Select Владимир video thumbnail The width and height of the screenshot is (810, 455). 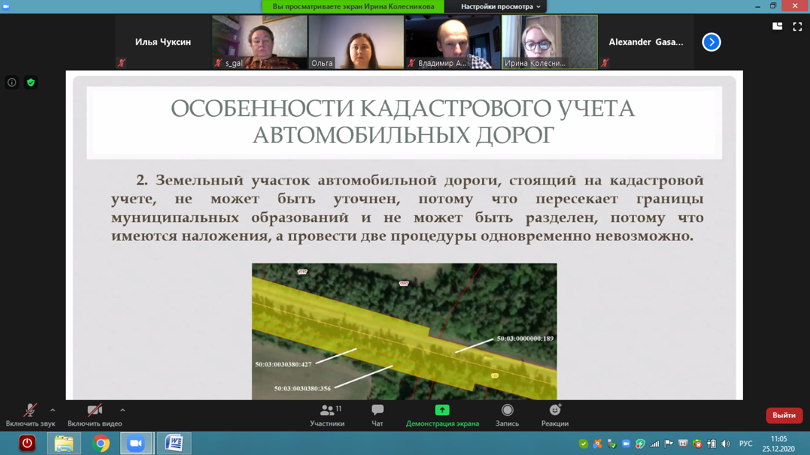(453, 42)
